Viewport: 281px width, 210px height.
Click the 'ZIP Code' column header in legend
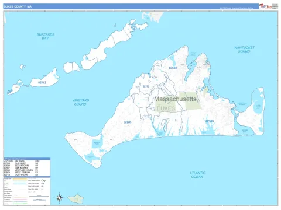tap(8, 161)
